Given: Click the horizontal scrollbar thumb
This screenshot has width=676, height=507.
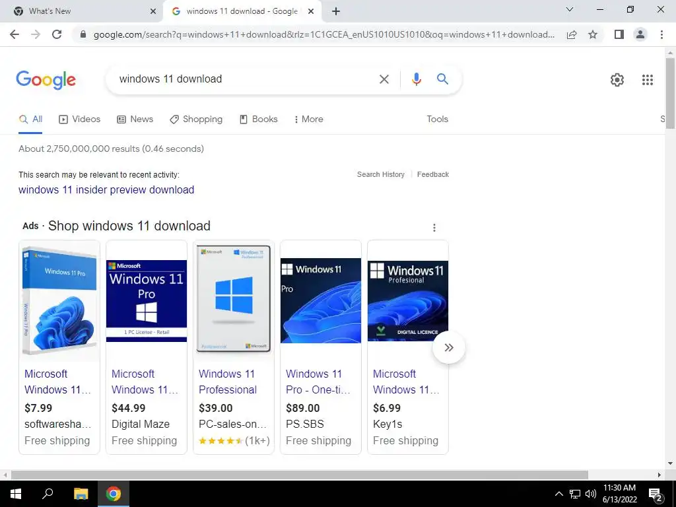Looking at the screenshot, I should click(x=300, y=475).
